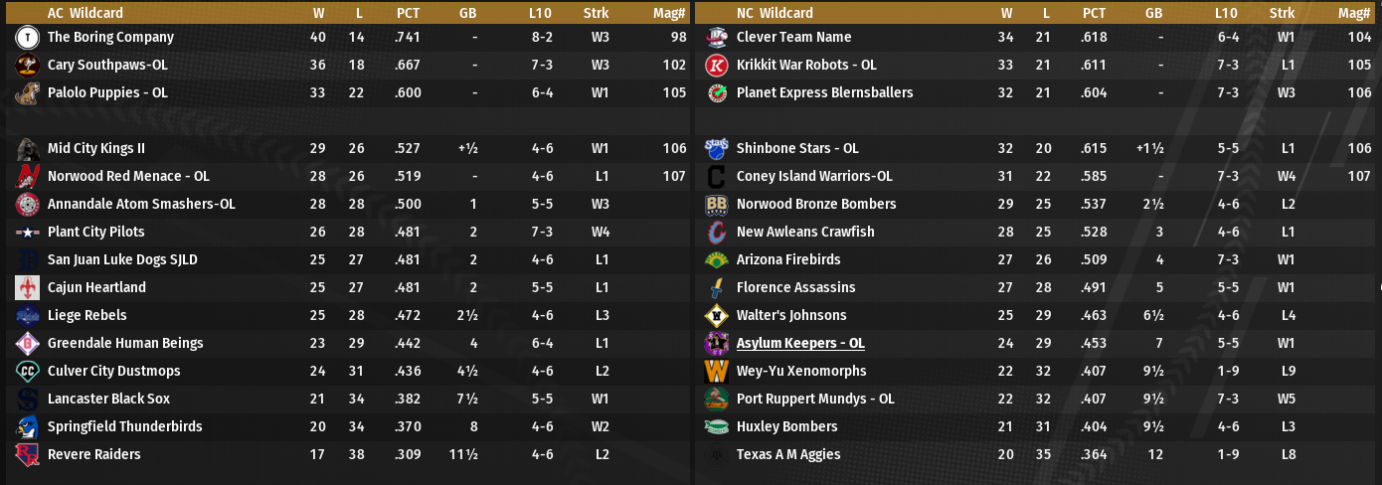Image resolution: width=1382 pixels, height=485 pixels.
Task: Select the Planet Express Blernsballers team name
Action: (x=824, y=93)
